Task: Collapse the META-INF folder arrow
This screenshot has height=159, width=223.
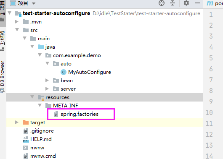Action: [40, 105]
